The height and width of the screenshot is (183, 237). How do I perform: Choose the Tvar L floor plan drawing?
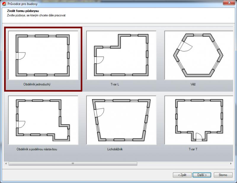tap(121, 55)
